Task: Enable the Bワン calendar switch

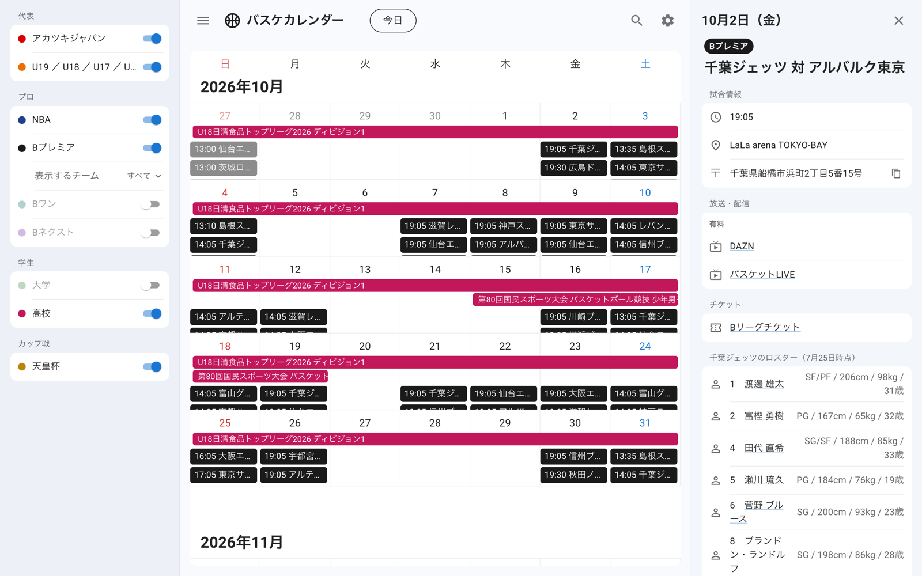Action: (x=150, y=204)
